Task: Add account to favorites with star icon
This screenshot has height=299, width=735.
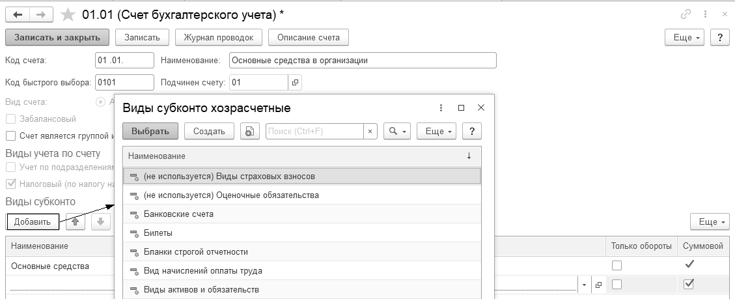Action: point(66,14)
